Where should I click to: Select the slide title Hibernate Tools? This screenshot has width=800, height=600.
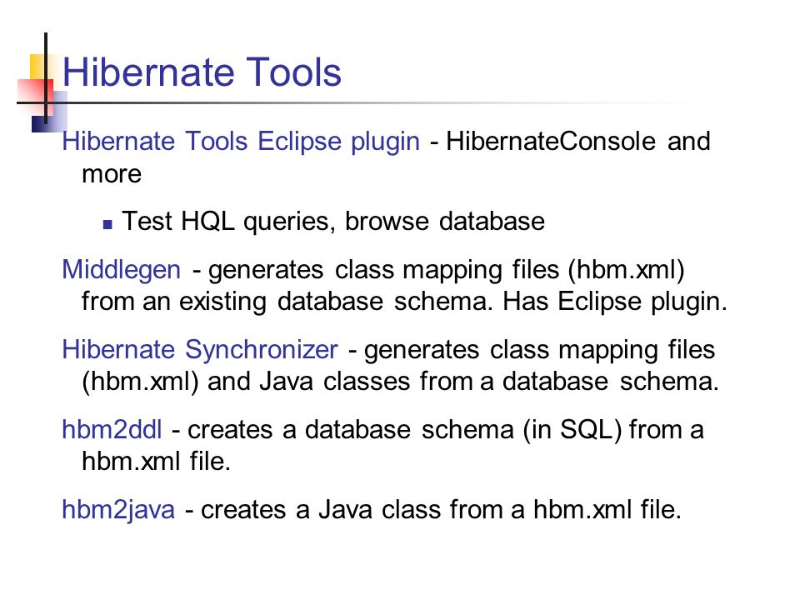click(202, 72)
